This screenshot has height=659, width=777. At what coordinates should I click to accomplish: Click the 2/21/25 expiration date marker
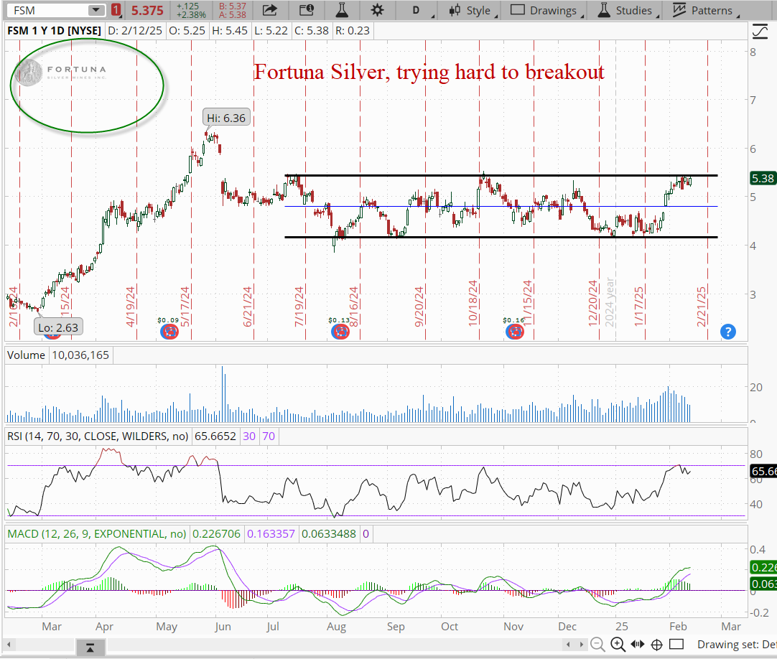[701, 307]
